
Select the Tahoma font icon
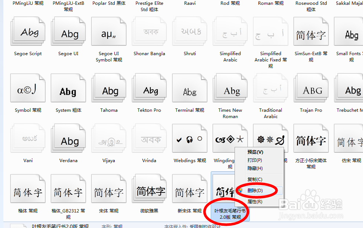109,88
